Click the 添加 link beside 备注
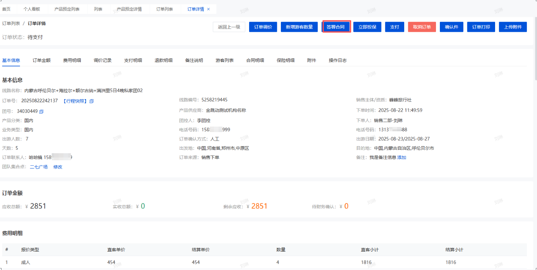The height and width of the screenshot is (270, 537). coord(401,158)
